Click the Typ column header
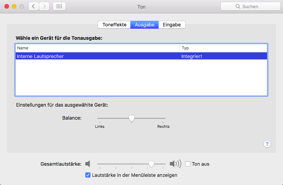Viewport: 283px width, 185px height. (x=223, y=48)
